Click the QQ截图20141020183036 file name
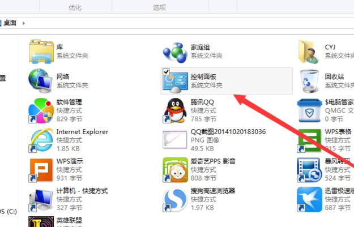Viewport: 354px width, 227px height. pos(228,131)
